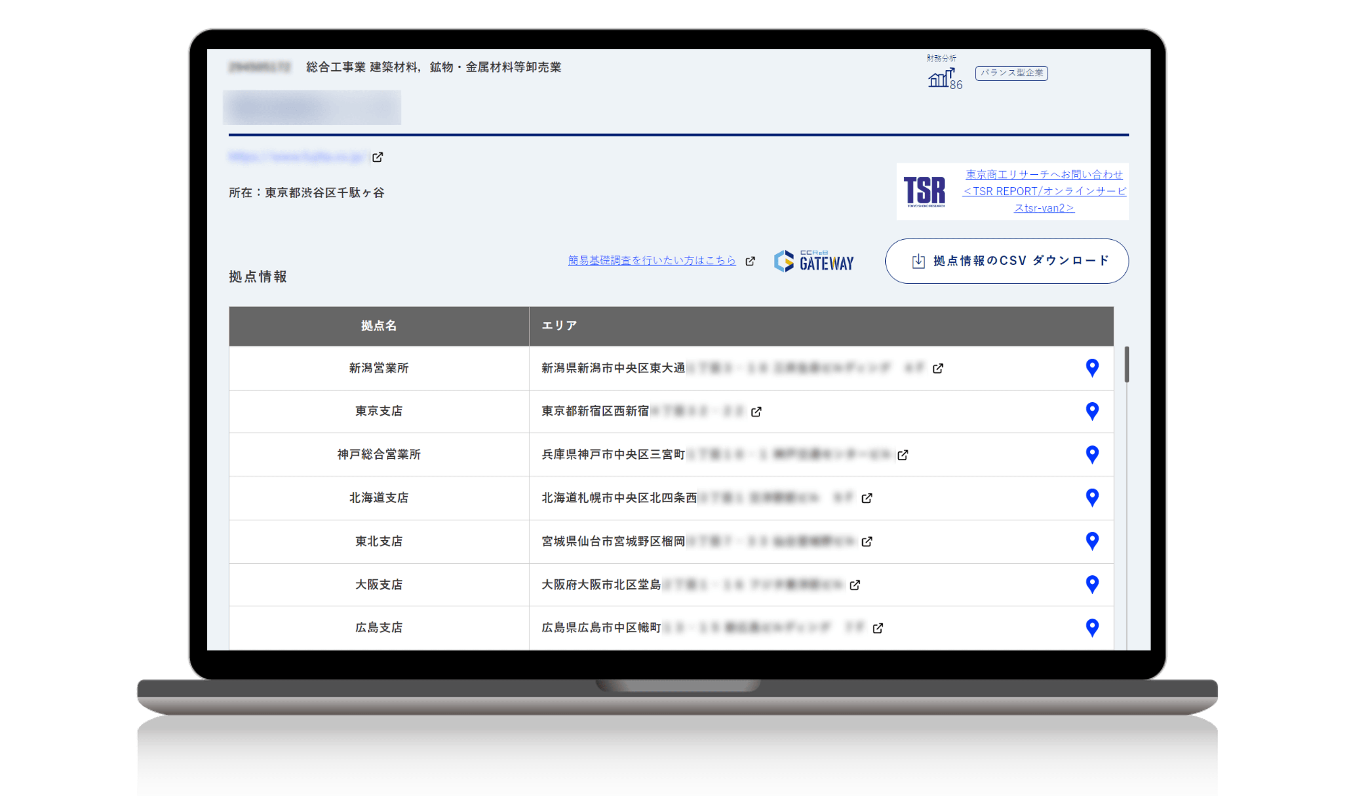
Task: Open the 簡易基礎調査を行いたい方はこちら link
Action: click(x=651, y=261)
